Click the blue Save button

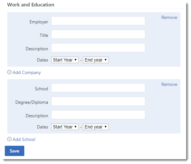[14, 151]
